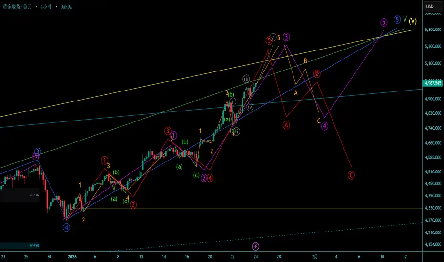This screenshot has width=444, height=262.
Task: Click the 4,510.000 price axis label
Action: 433,171
